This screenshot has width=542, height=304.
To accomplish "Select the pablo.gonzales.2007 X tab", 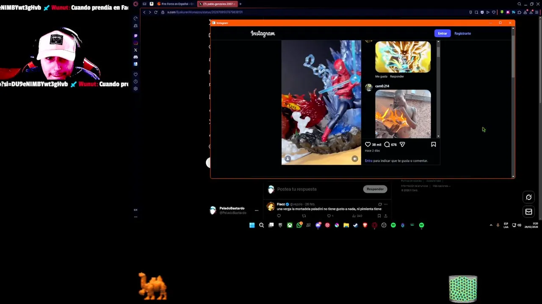I will pos(217,4).
